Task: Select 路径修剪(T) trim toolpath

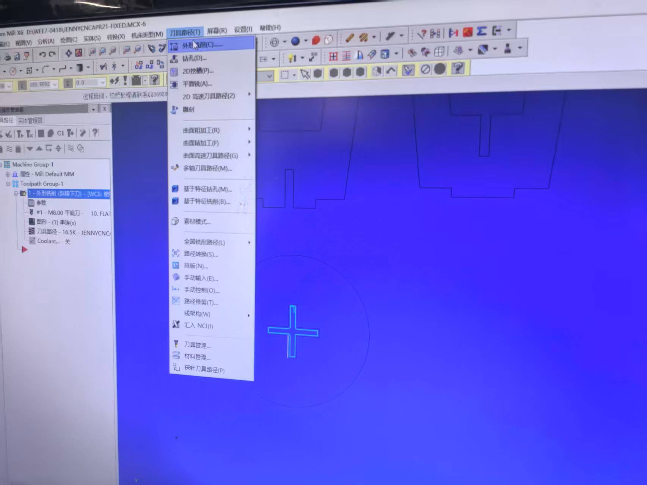Action: [211, 302]
